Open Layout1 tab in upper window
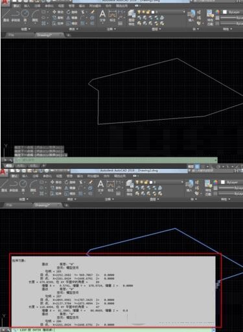Viewport: 243px width, 332px height. [21, 166]
